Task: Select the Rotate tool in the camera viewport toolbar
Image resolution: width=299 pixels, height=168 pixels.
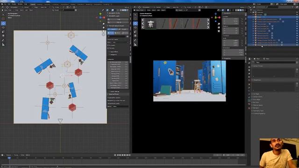Action: coord(135,28)
